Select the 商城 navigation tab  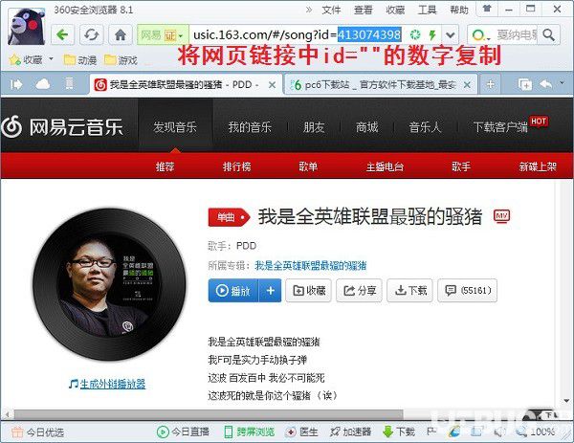point(366,127)
